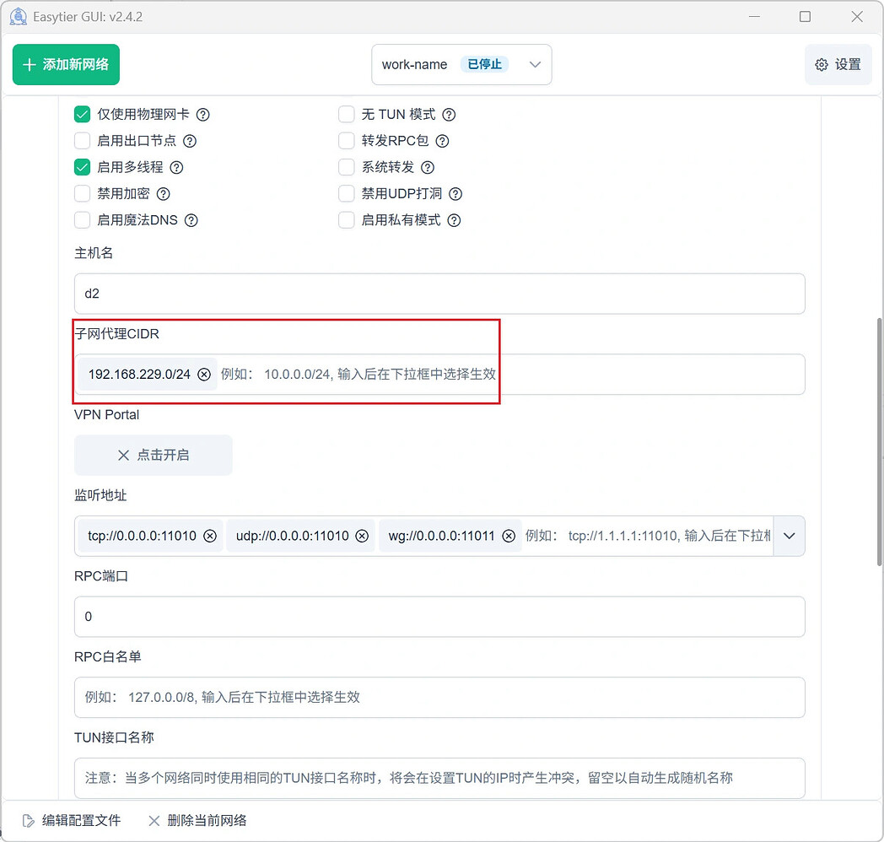The width and height of the screenshot is (884, 842).
Task: Click the 监听地址 text entry area
Action: [x=649, y=536]
